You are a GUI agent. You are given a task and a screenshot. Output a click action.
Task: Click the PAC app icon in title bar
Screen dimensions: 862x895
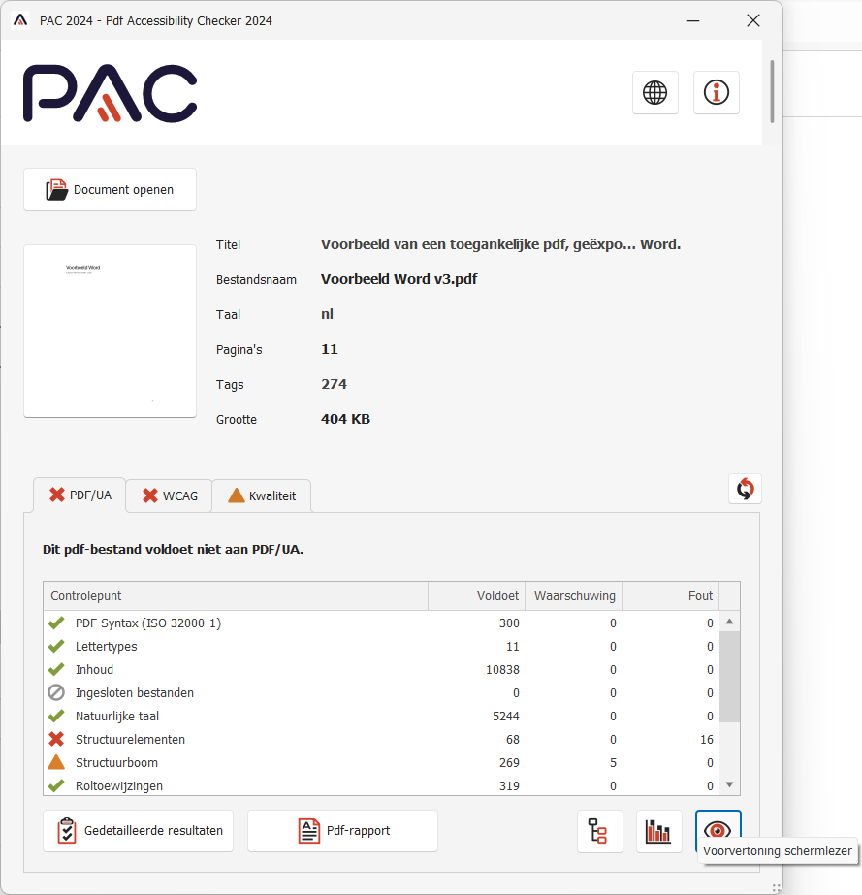[20, 20]
